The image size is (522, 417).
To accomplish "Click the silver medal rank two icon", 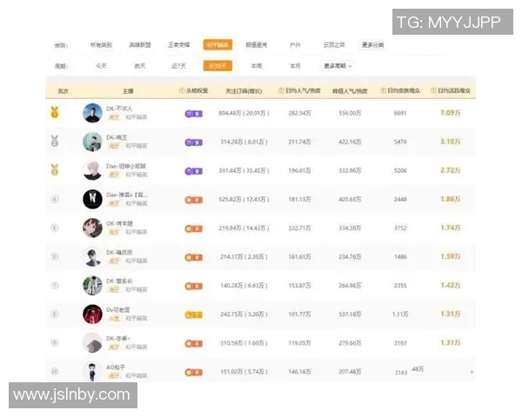I will [x=55, y=141].
